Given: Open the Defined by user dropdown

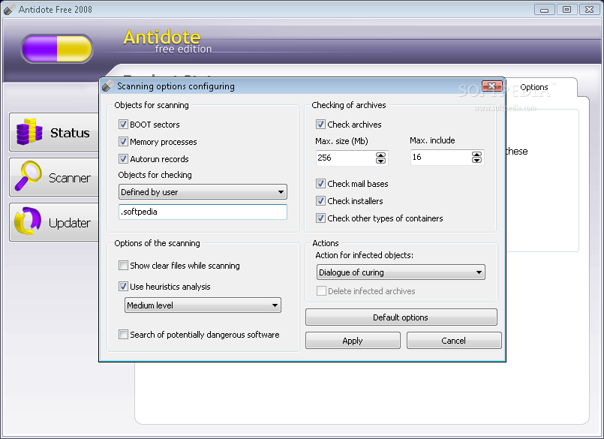Looking at the screenshot, I should point(203,191).
